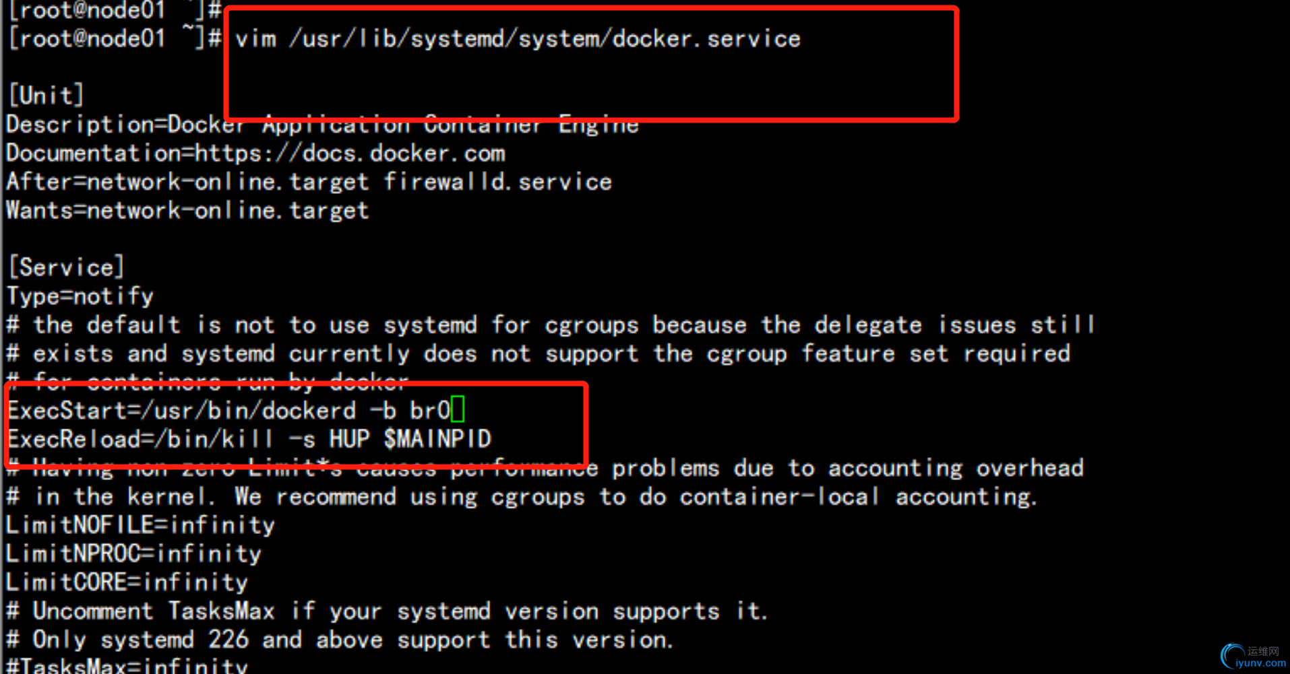Click the [Service] section header
The width and height of the screenshot is (1290, 674).
point(66,267)
